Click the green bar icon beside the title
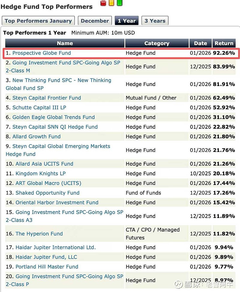The width and height of the screenshot is (240, 292). coord(119,3)
